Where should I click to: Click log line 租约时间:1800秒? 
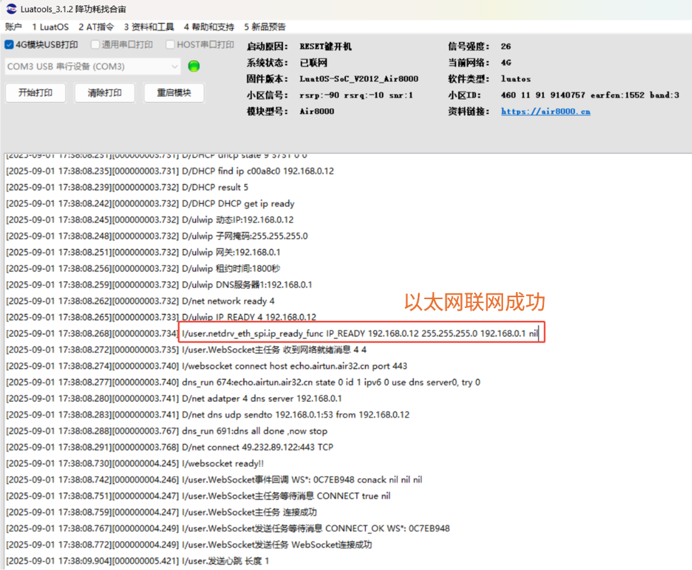[x=143, y=269]
